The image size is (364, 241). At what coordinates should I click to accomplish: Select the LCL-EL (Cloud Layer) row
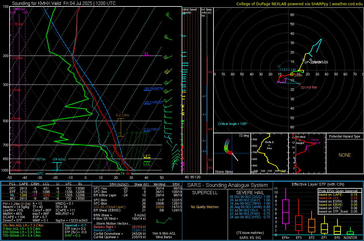click(138, 207)
